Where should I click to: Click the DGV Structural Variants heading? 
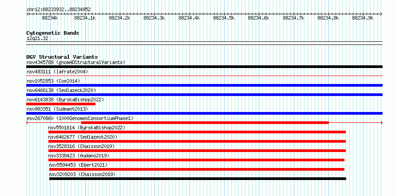pos(62,57)
